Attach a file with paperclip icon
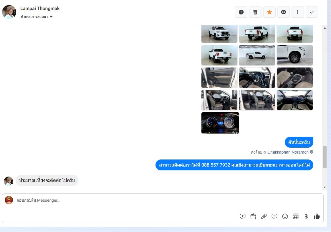 click(x=264, y=216)
